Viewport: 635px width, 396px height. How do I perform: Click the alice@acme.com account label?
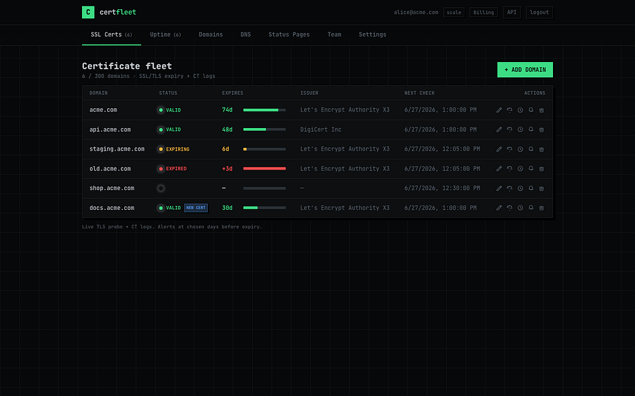(x=416, y=13)
